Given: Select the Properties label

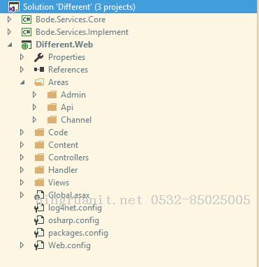Looking at the screenshot, I should [67, 57].
